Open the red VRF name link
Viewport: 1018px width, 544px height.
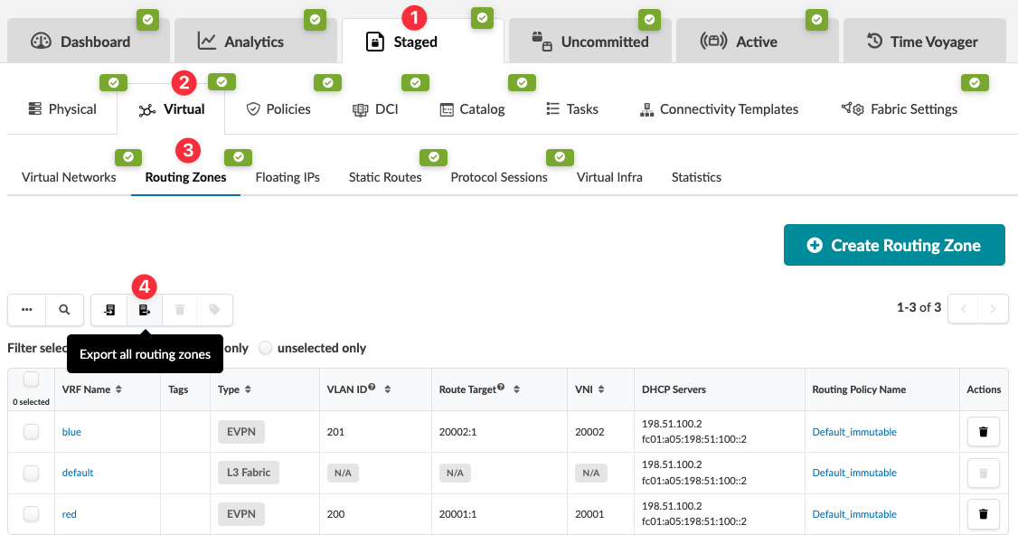pyautogui.click(x=69, y=514)
